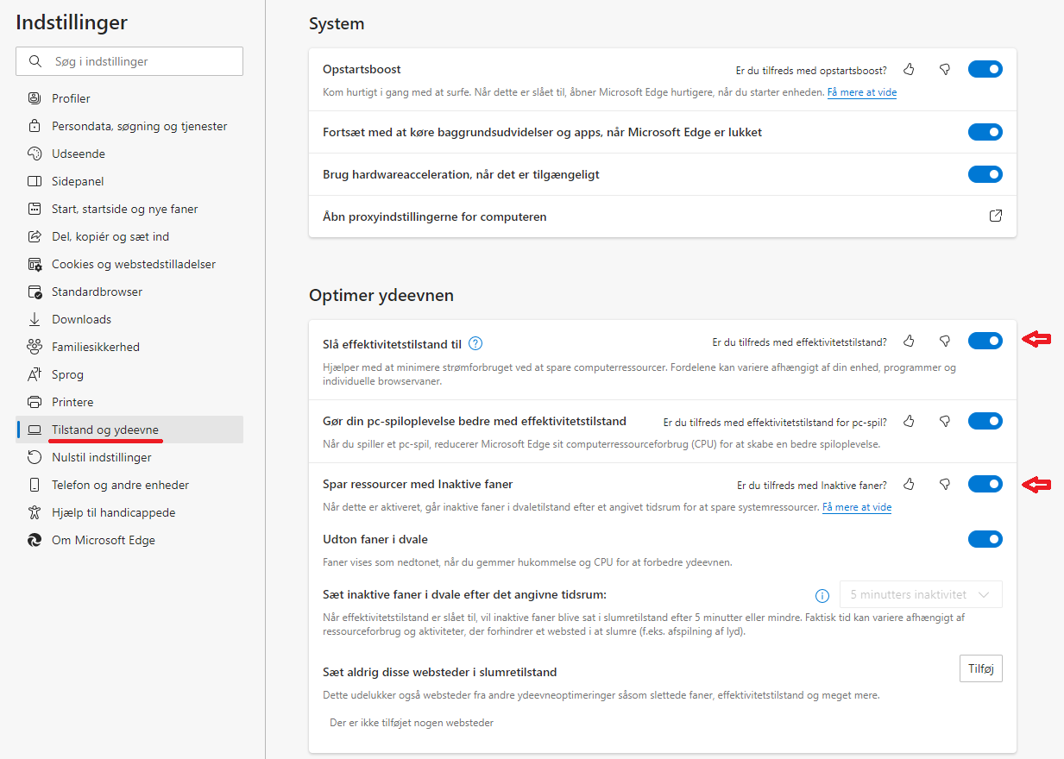Click thumbs up for effektivitetstilstand
Viewport: 1064px width, 759px height.
click(909, 342)
